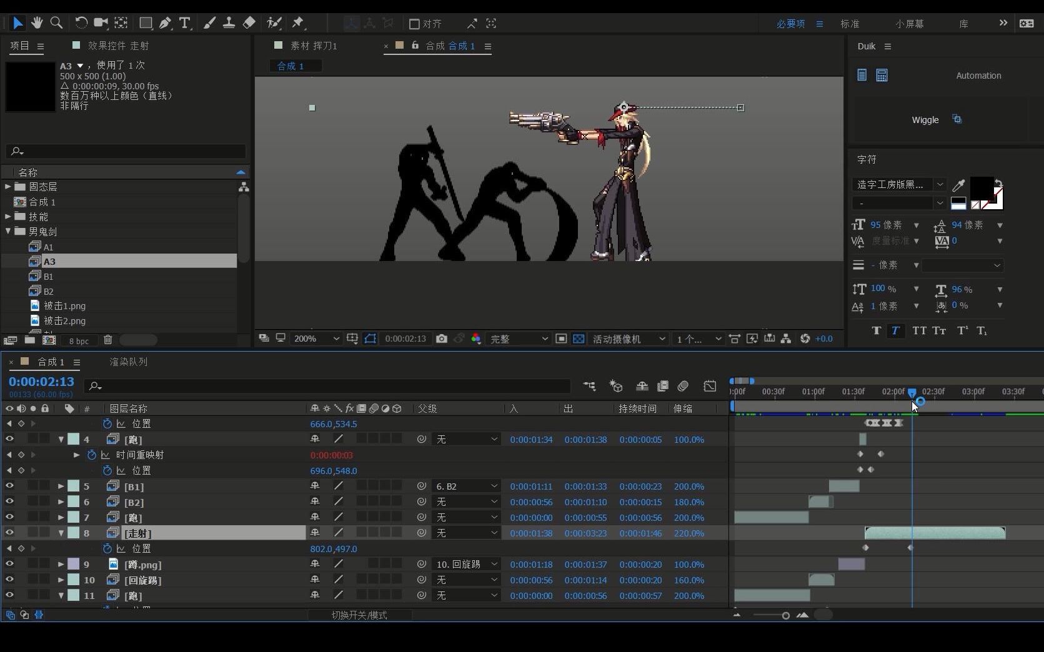Switch to the 渲染队列 tab
The image size is (1044, 652).
pos(129,362)
